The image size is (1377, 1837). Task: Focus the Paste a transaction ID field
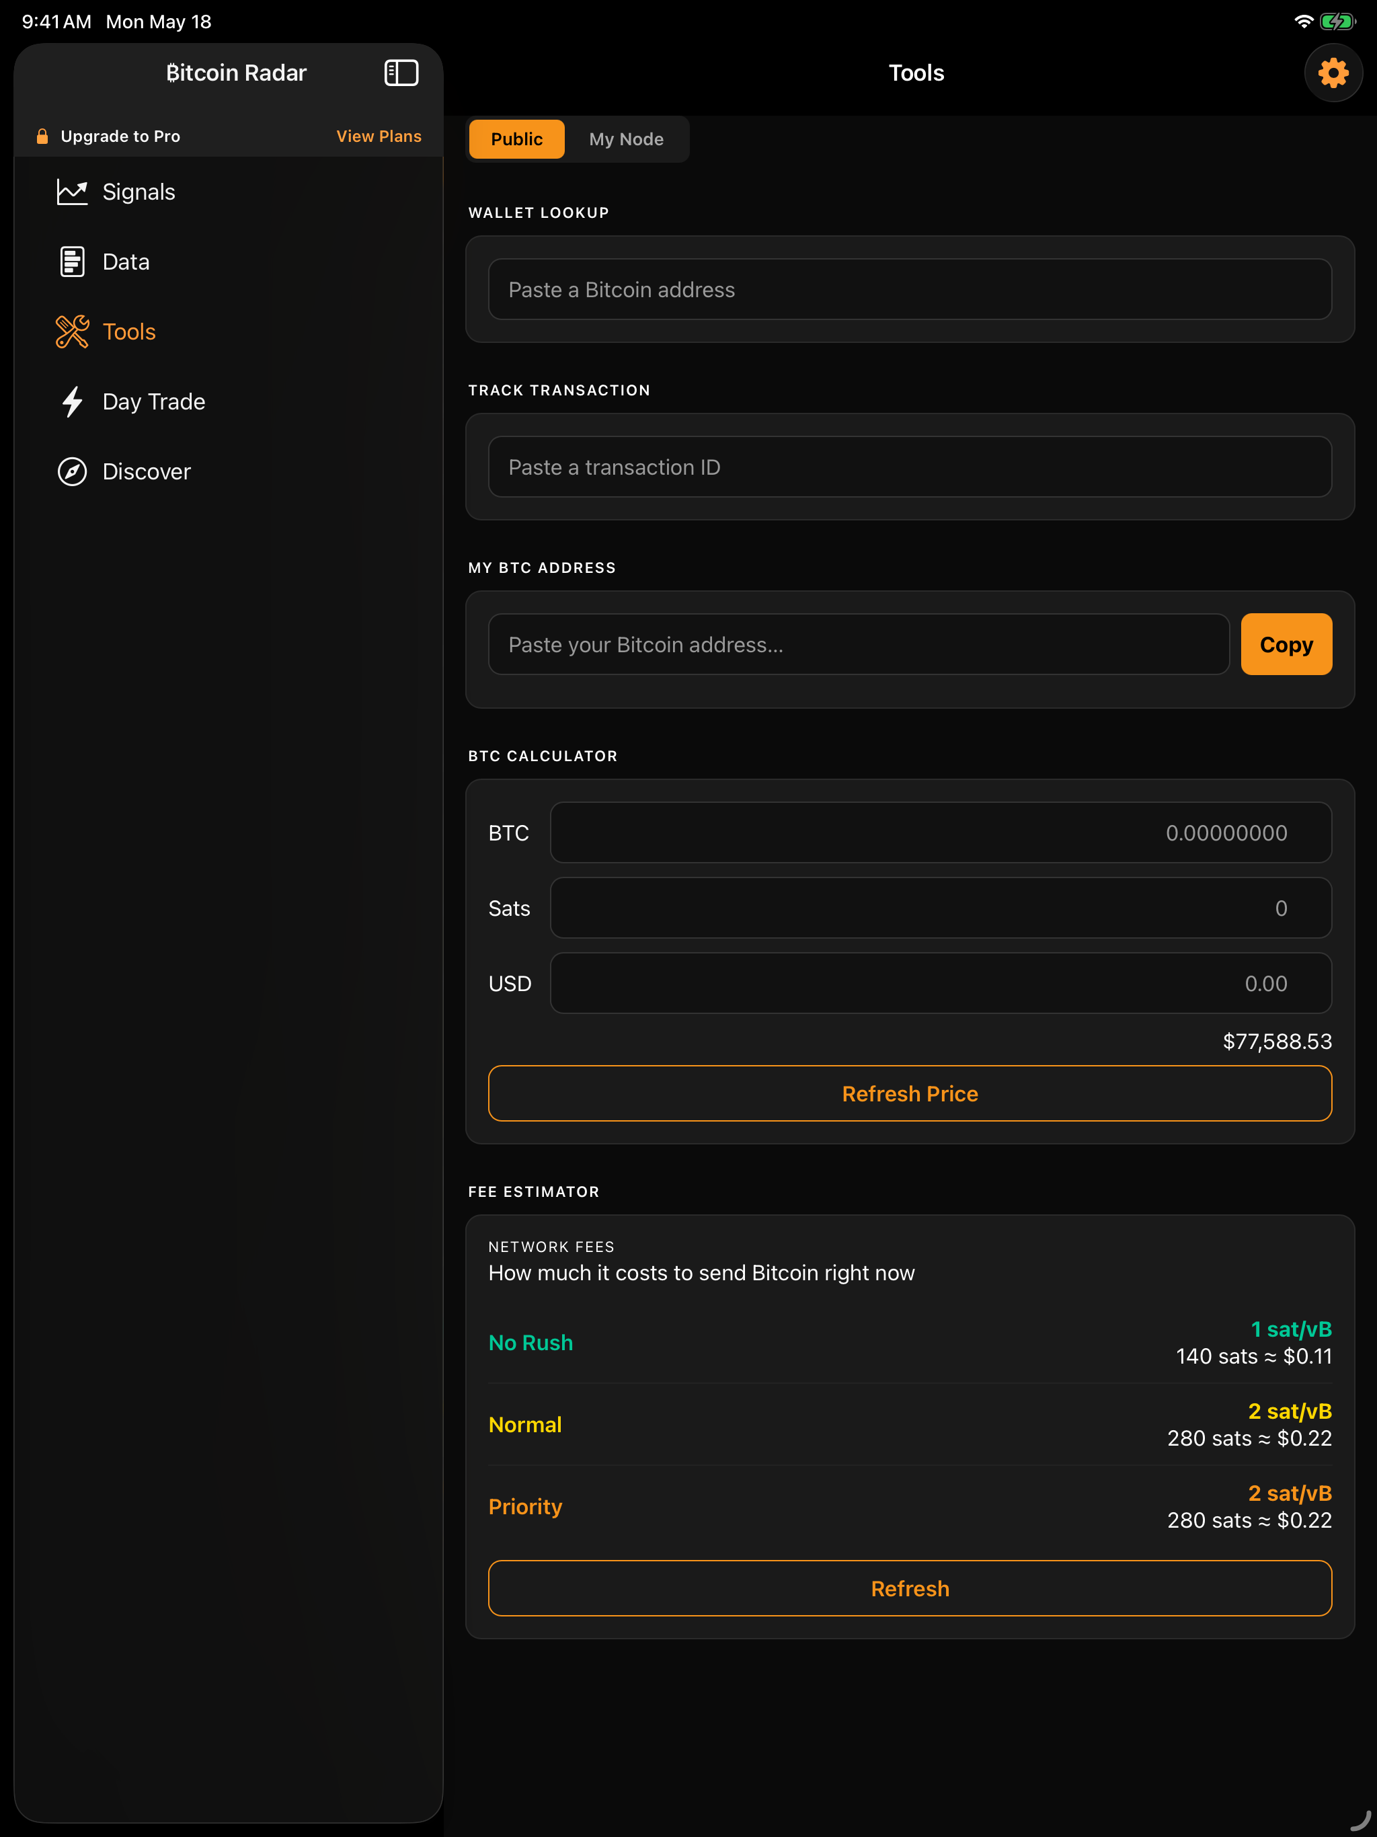[910, 467]
